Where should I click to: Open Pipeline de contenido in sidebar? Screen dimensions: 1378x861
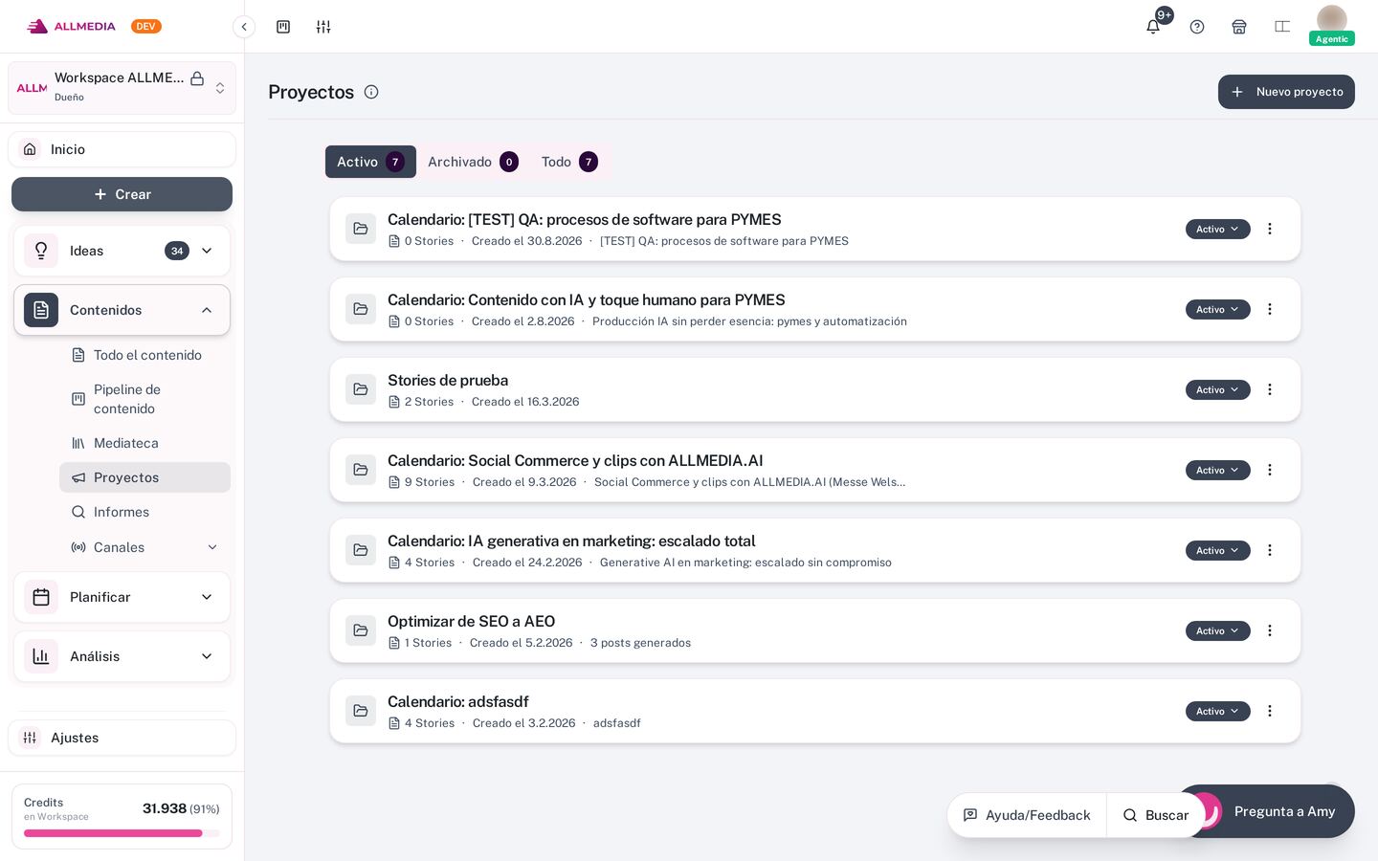pos(144,399)
